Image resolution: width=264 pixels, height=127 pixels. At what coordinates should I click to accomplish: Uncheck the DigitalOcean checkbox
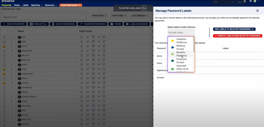(4, 74)
